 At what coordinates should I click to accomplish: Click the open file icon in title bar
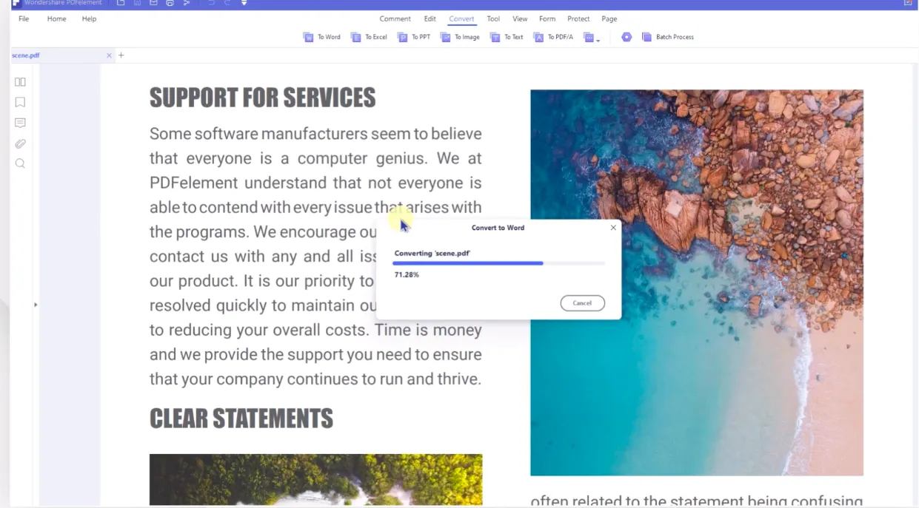[121, 3]
